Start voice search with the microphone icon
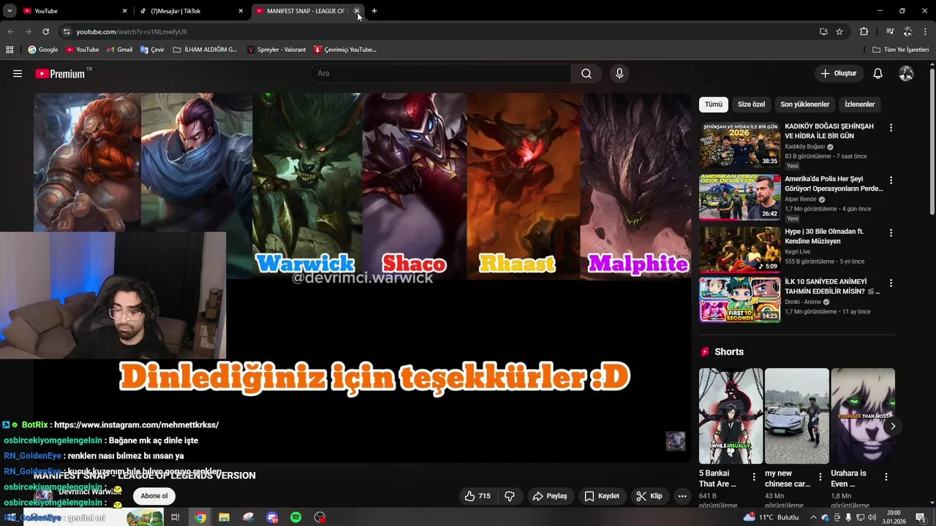 tap(619, 74)
